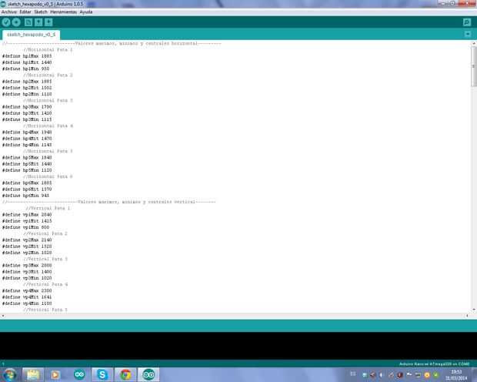Click the active Arduino taskbar icon
477x382 pixels.
pyautogui.click(x=148, y=374)
